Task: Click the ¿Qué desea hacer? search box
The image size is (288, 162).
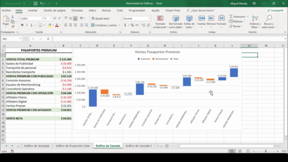Action: [200, 10]
